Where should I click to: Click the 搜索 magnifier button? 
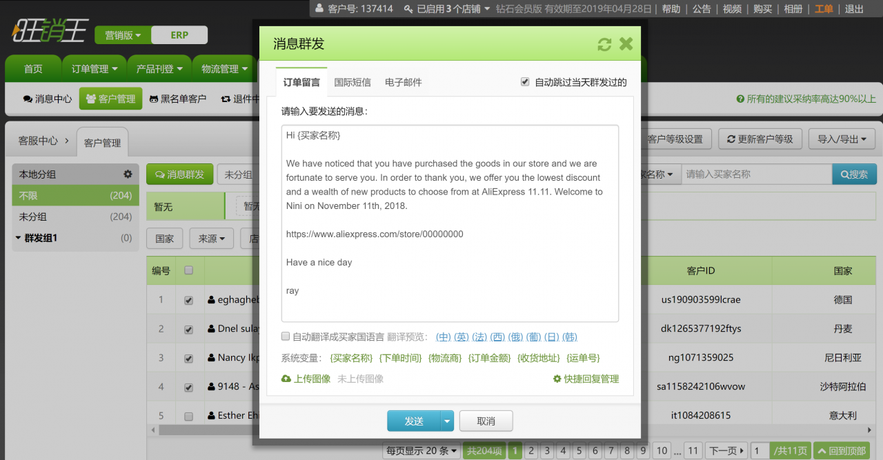(x=854, y=174)
